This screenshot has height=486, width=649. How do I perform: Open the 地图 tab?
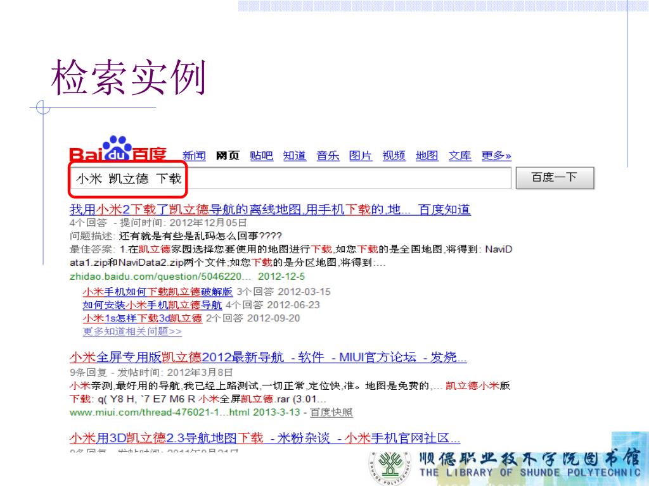[427, 156]
